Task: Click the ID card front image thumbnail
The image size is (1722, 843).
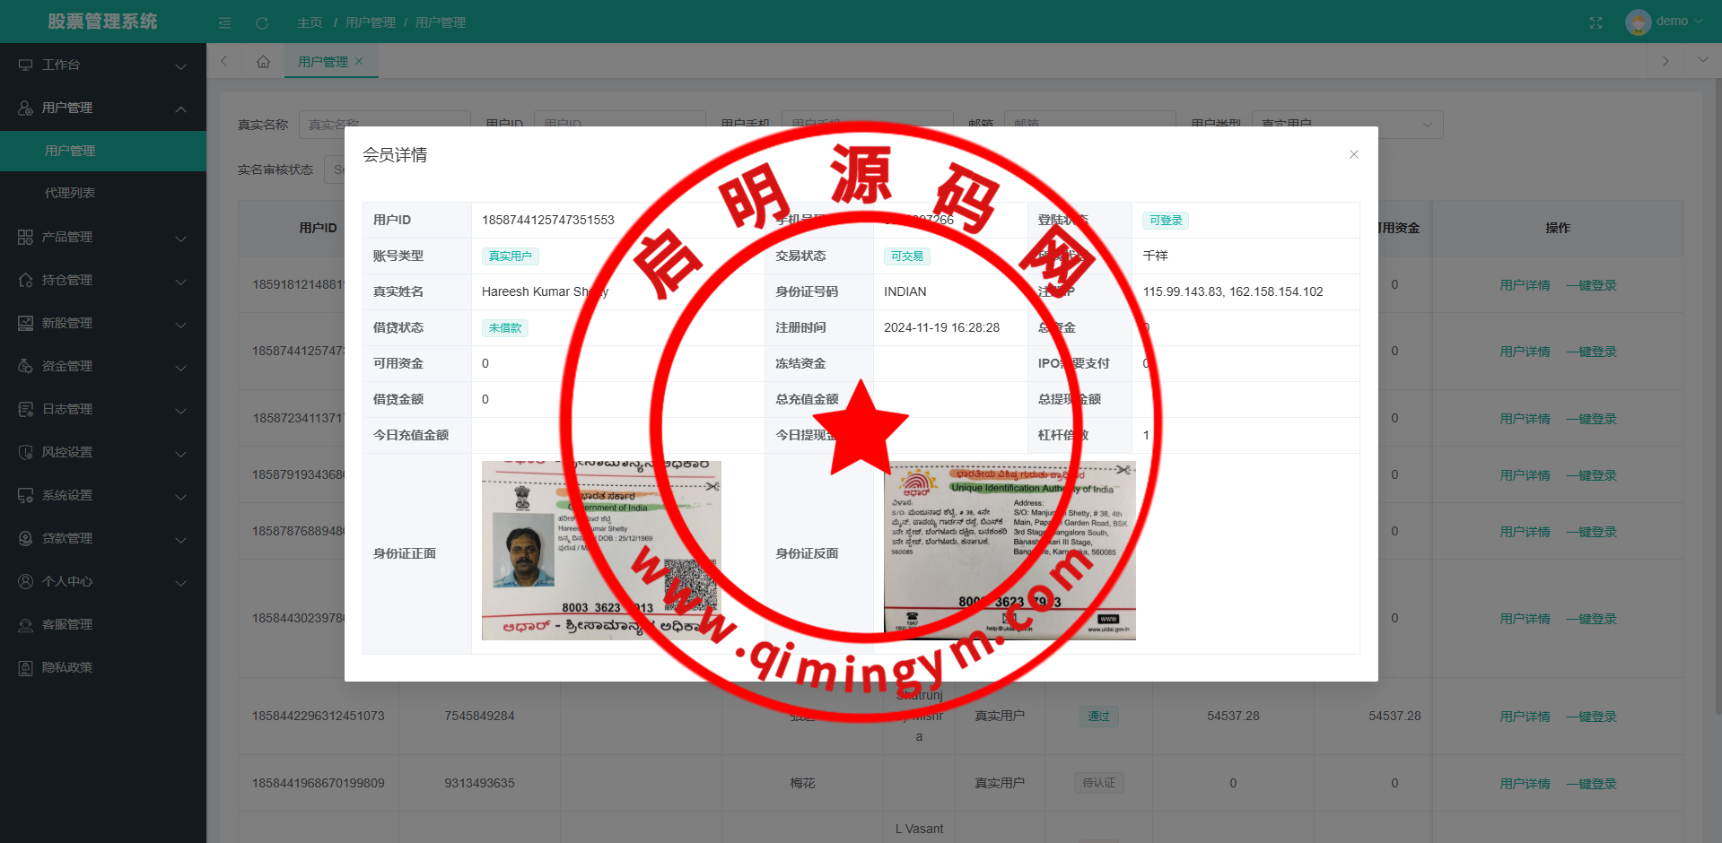Action: click(600, 550)
